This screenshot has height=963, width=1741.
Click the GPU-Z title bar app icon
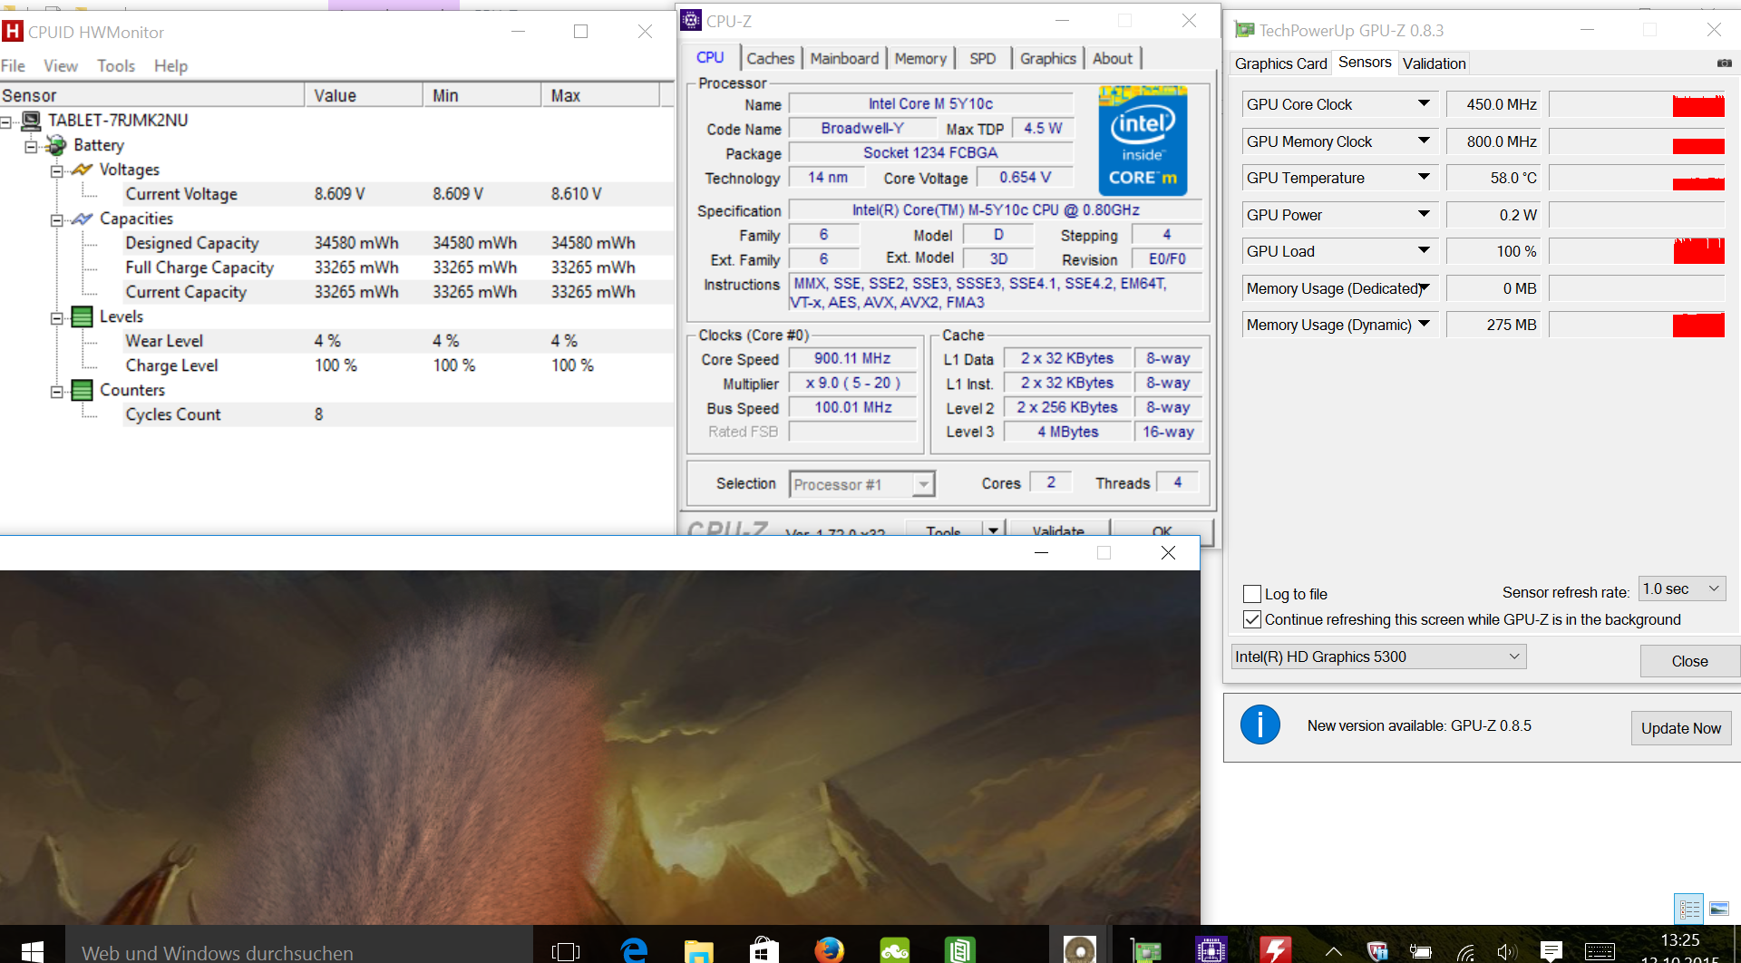tap(1245, 30)
